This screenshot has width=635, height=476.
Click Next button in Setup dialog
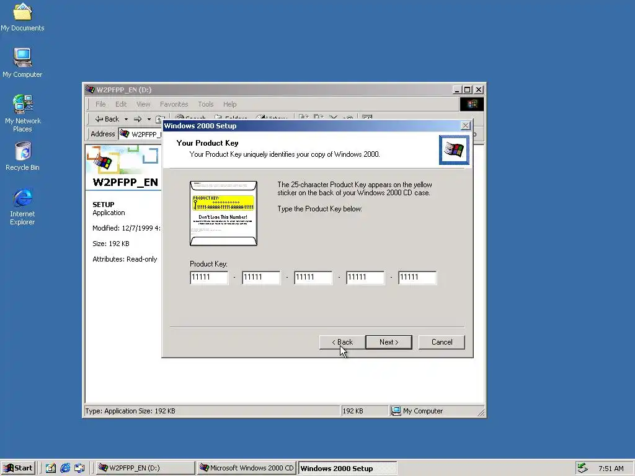pos(389,342)
